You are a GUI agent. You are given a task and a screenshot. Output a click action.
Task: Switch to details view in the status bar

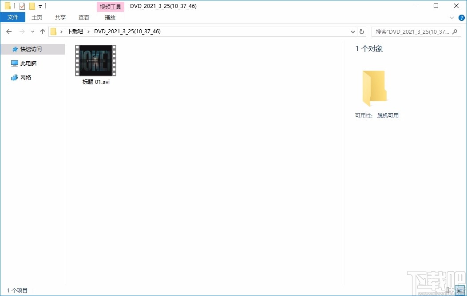click(x=451, y=290)
